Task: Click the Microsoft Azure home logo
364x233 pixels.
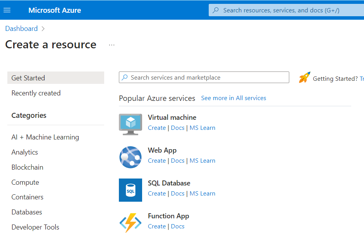Action: [x=55, y=10]
